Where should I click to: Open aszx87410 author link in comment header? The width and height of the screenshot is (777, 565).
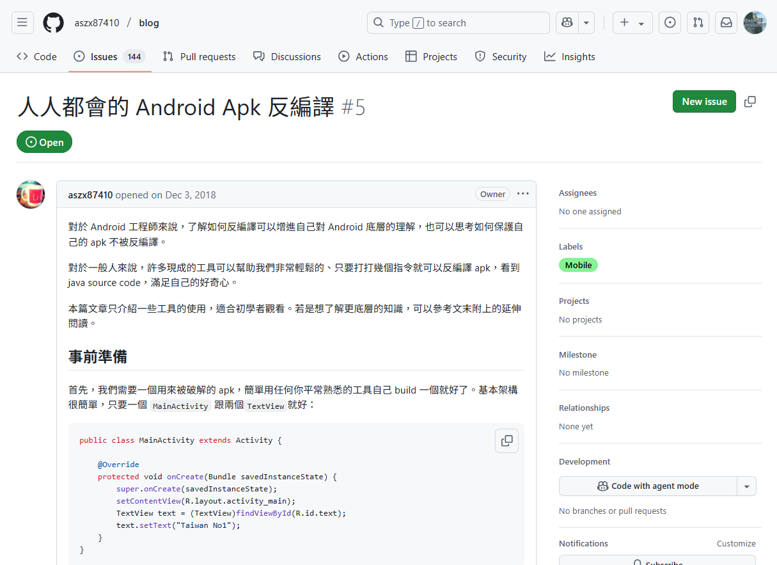[90, 195]
